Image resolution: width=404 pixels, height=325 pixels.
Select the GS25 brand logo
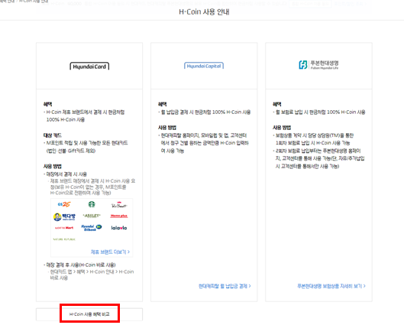64,204
